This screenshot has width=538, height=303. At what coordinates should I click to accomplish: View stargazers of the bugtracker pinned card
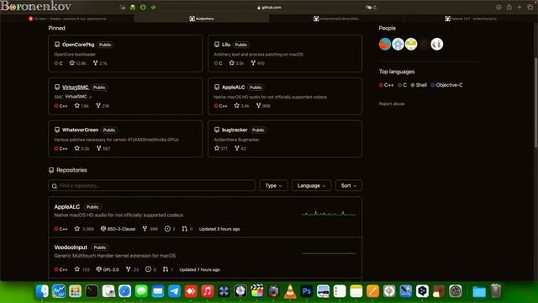pos(220,148)
